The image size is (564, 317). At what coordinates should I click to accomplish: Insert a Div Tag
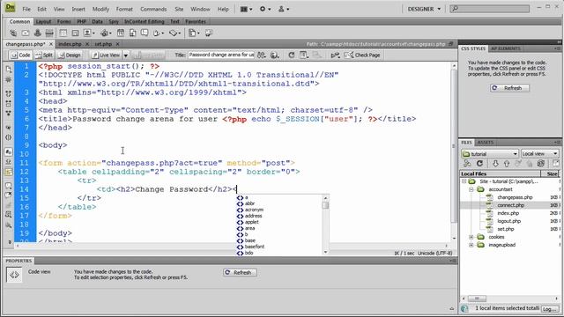75,33
